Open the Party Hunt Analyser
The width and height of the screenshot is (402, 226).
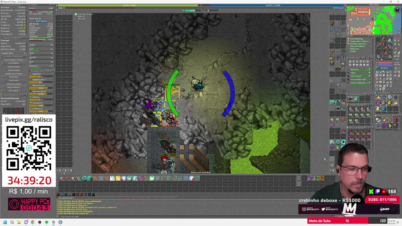tap(14, 84)
